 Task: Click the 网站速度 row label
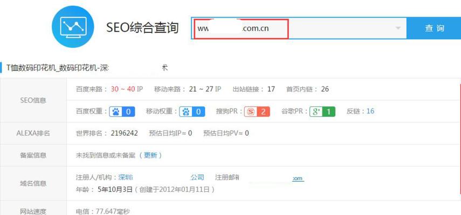33,211
